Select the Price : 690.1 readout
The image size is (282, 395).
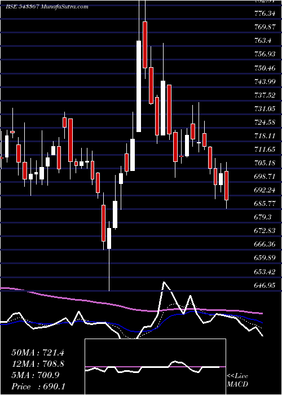[x=38, y=387]
